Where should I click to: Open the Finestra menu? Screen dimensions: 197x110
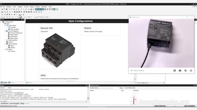(x=38, y=7)
